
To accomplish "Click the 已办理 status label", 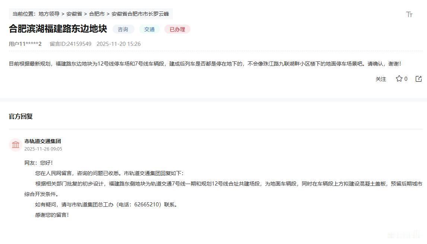I will 177,29.
